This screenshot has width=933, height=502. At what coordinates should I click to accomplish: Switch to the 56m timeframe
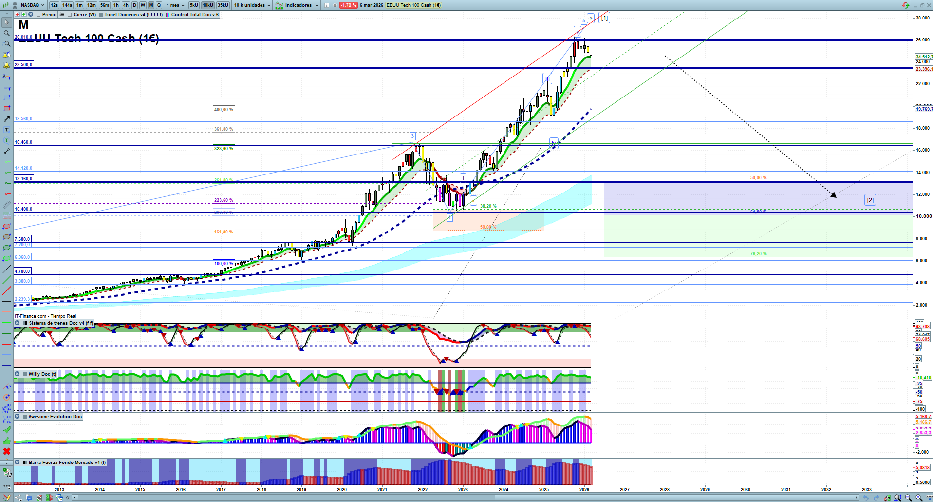(x=105, y=5)
